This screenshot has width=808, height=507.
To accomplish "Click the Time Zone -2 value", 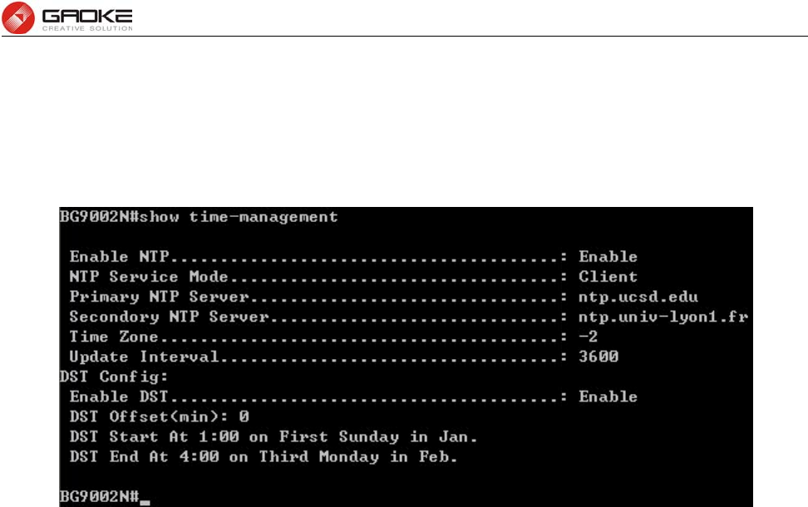I will point(588,337).
